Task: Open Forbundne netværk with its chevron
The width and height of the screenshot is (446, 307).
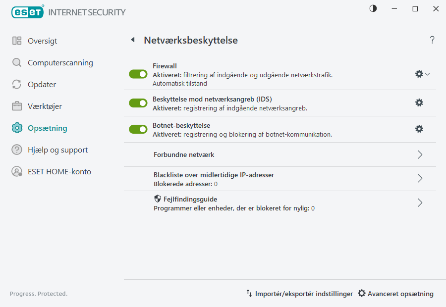Action: pos(420,154)
